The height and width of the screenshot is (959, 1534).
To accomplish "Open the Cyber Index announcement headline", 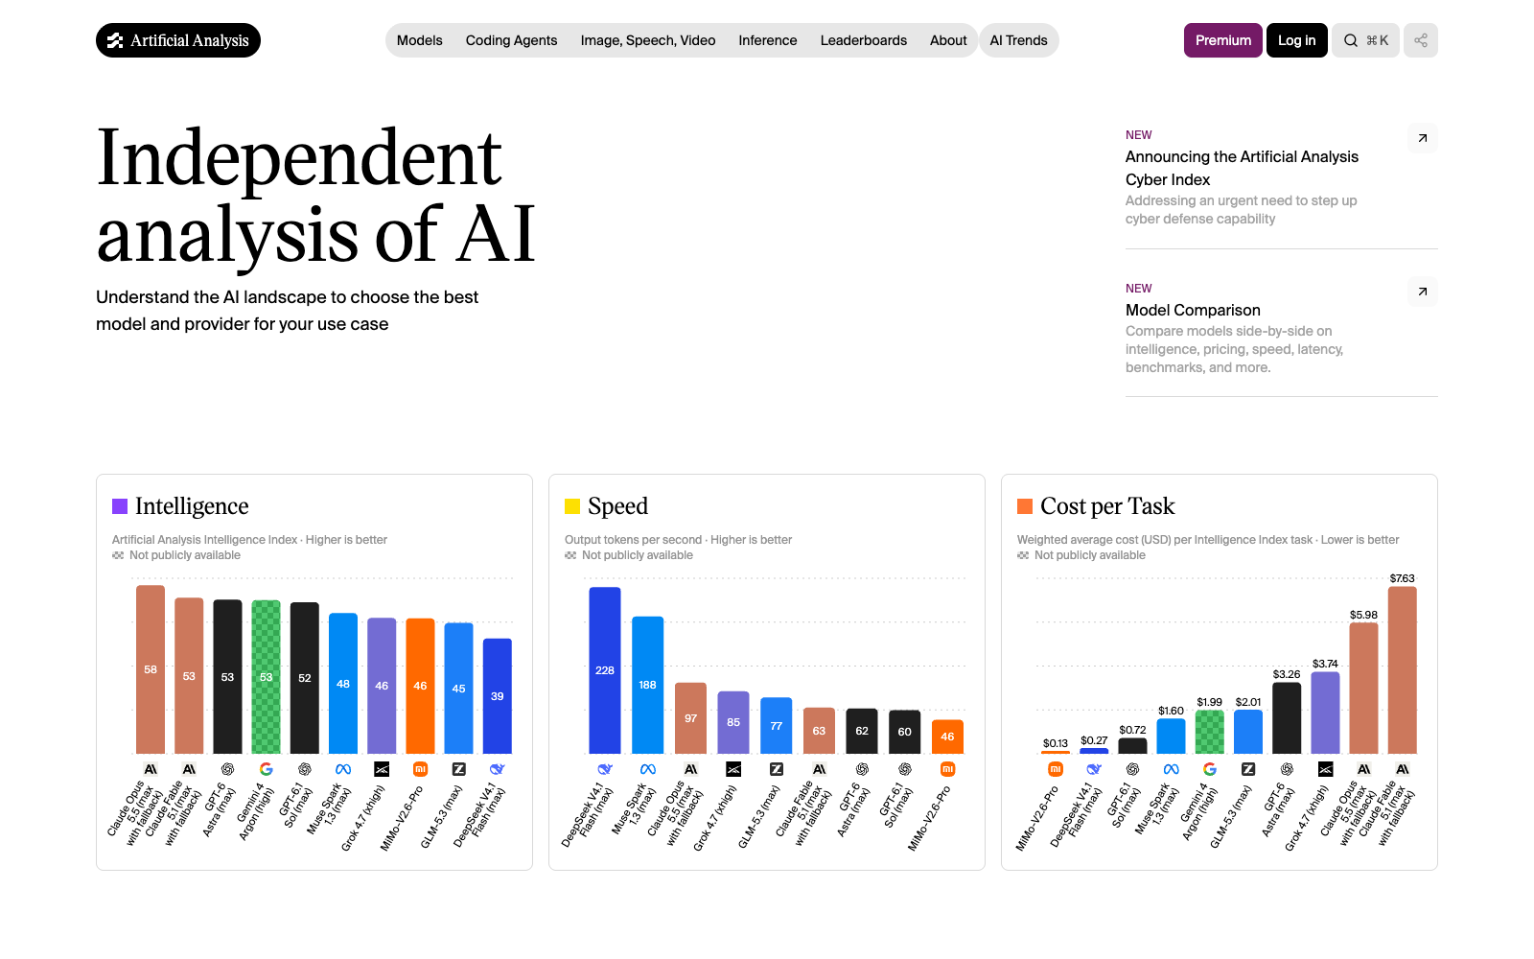I will (x=1242, y=168).
